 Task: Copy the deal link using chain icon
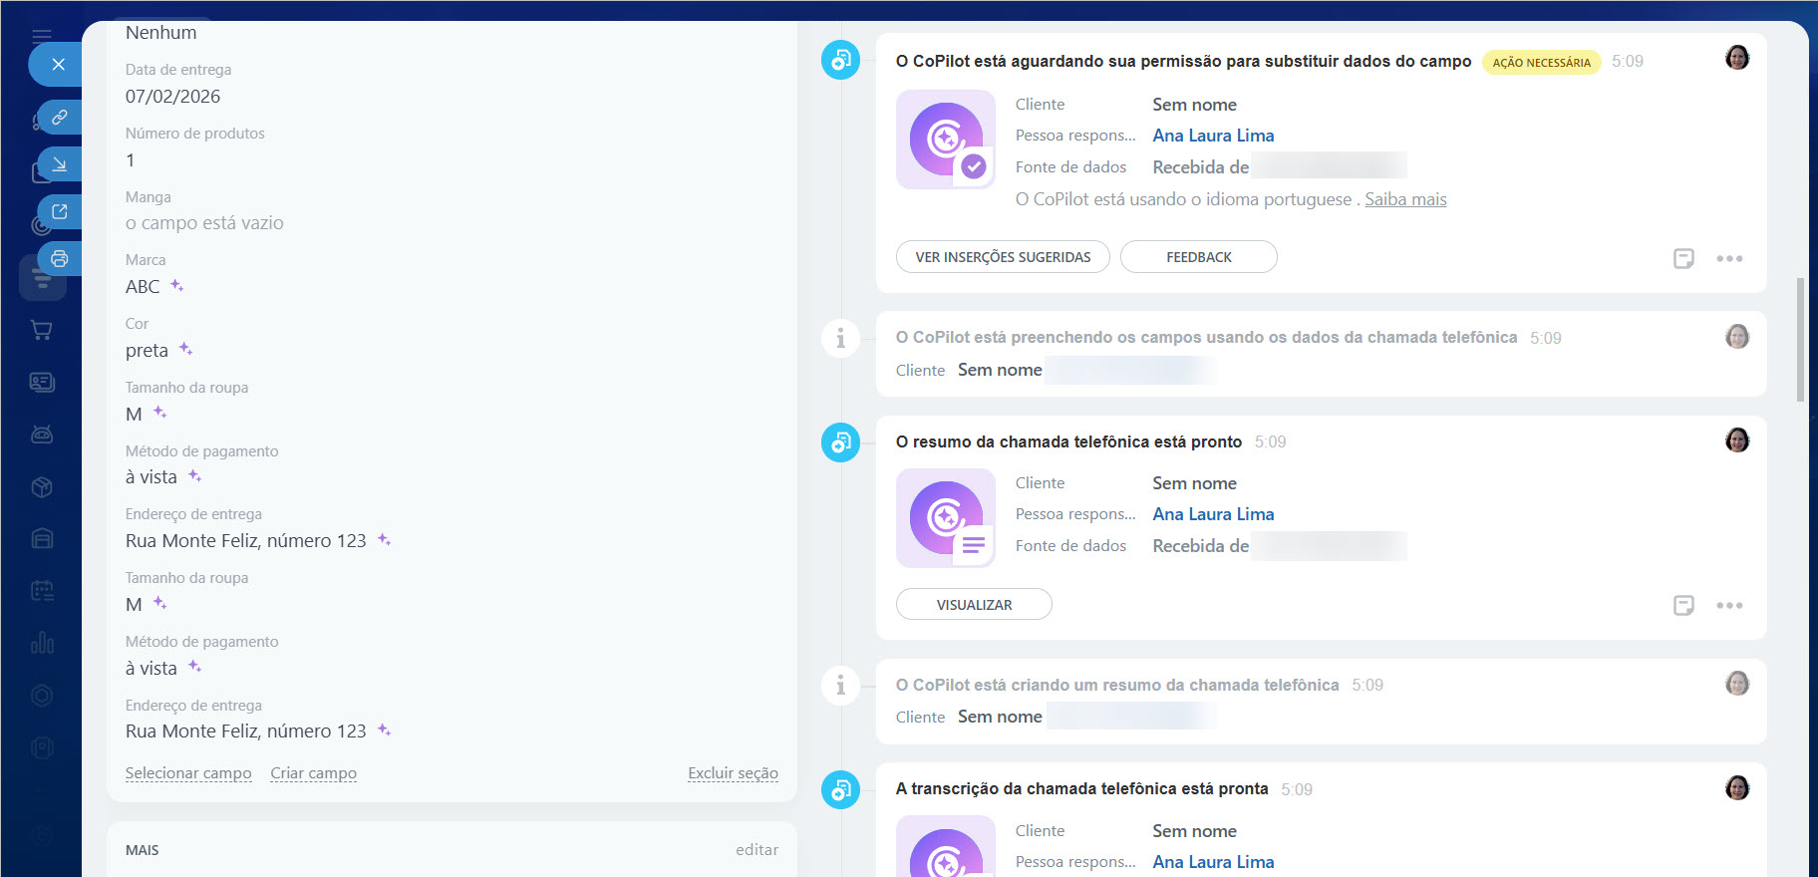60,118
